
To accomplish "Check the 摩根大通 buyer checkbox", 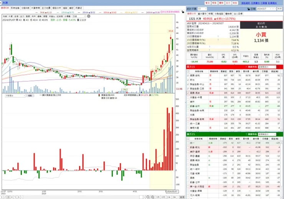I will pos(188,128).
